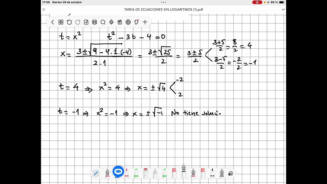Add a new page to the document
The height and width of the screenshot is (184, 327).
(x=86, y=22)
